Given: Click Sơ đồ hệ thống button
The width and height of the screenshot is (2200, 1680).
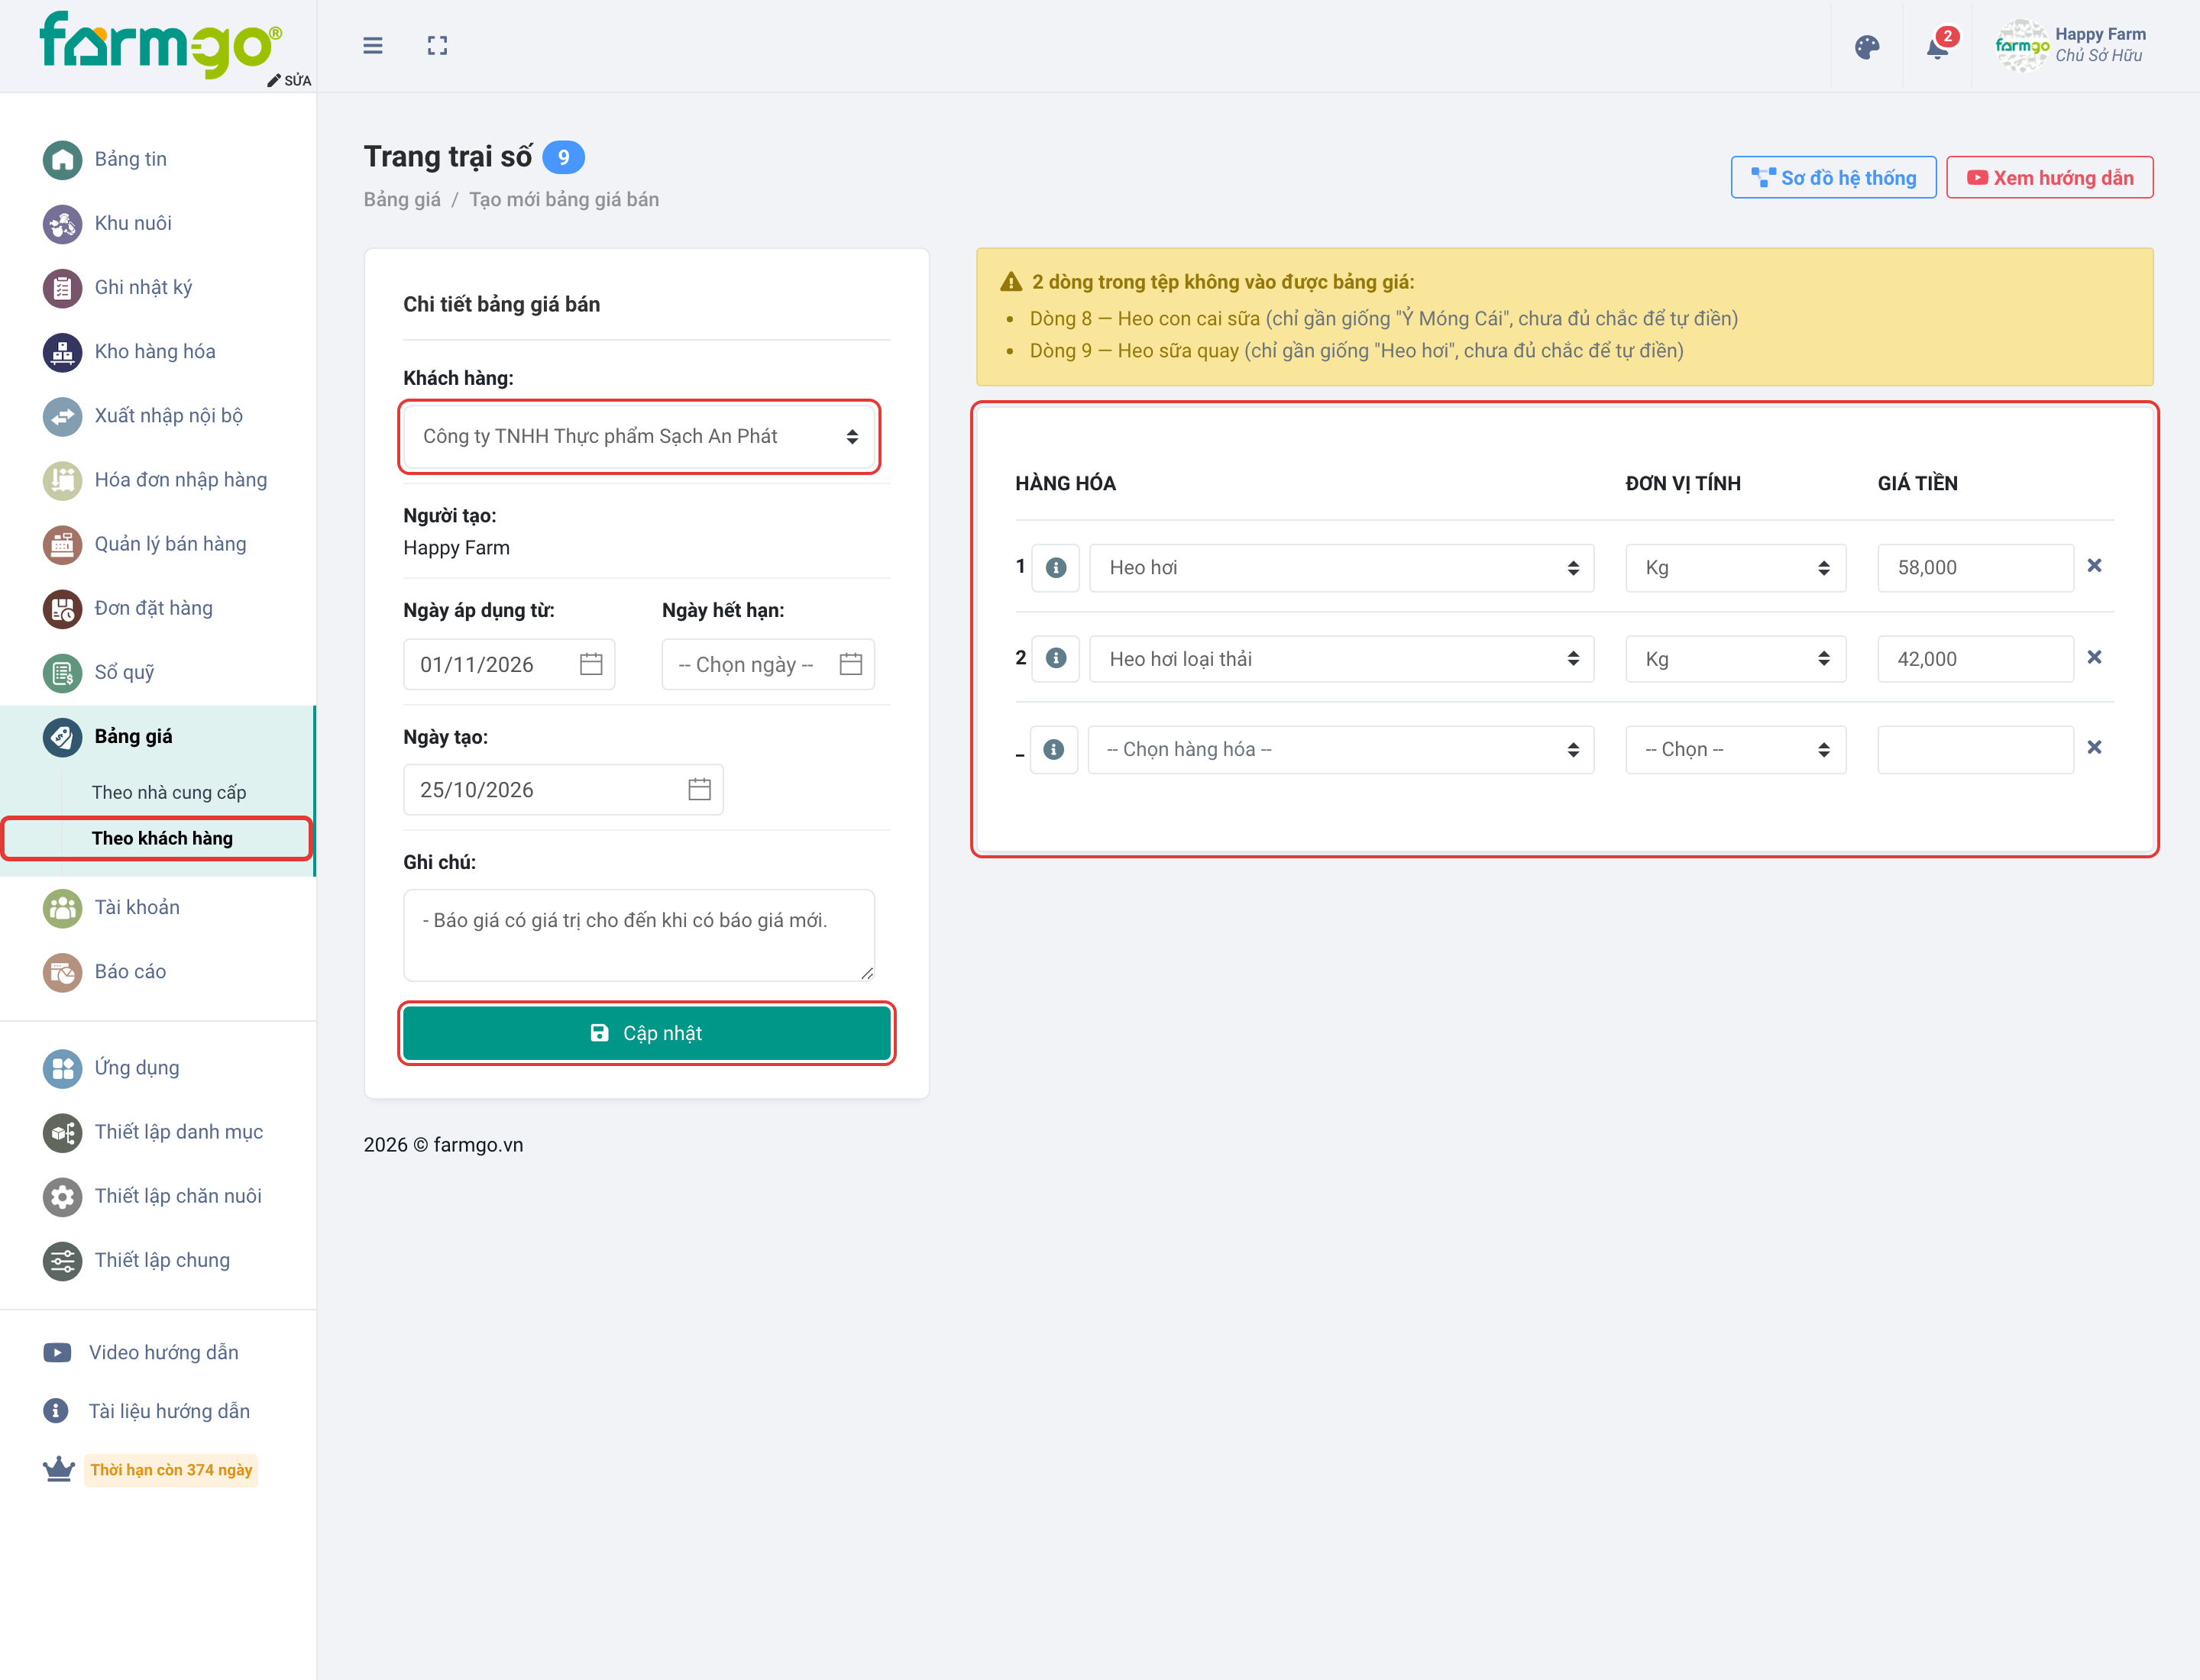Looking at the screenshot, I should [1833, 178].
